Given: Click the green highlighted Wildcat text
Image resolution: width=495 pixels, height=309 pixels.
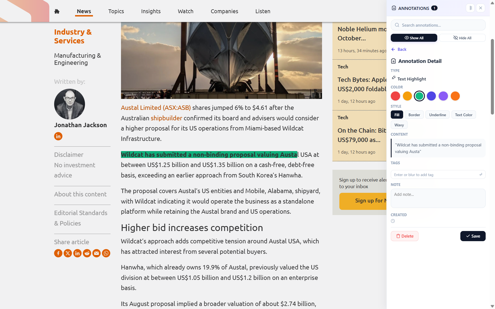Looking at the screenshot, I should pyautogui.click(x=209, y=155).
